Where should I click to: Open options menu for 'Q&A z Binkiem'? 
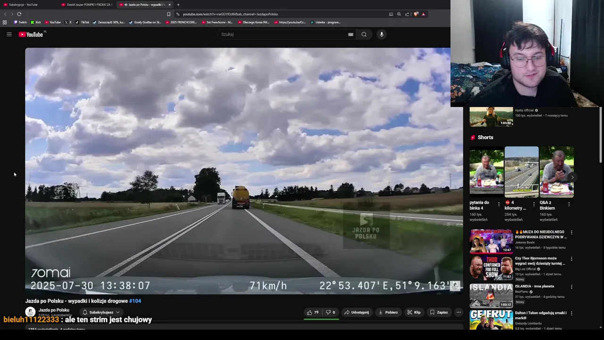(569, 204)
